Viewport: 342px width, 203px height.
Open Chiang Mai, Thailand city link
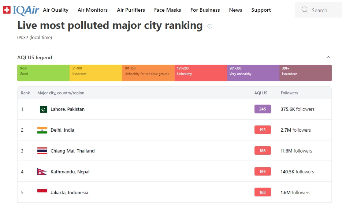(x=73, y=151)
